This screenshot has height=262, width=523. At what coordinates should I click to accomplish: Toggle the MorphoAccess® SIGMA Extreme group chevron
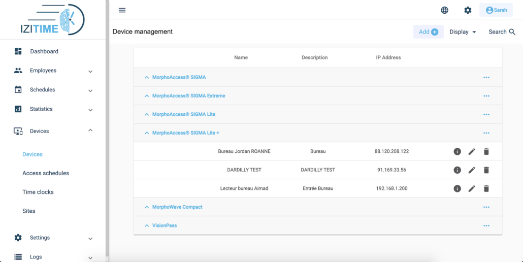pyautogui.click(x=146, y=95)
